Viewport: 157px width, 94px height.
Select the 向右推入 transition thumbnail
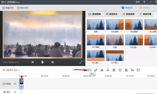(151, 40)
